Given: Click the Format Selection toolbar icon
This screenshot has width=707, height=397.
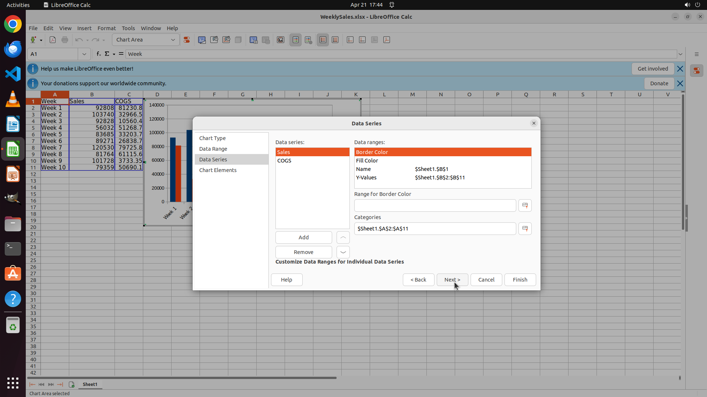Looking at the screenshot, I should [187, 40].
